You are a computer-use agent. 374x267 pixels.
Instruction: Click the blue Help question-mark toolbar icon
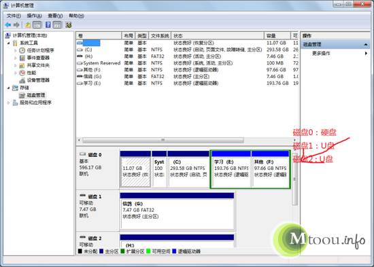[48, 24]
